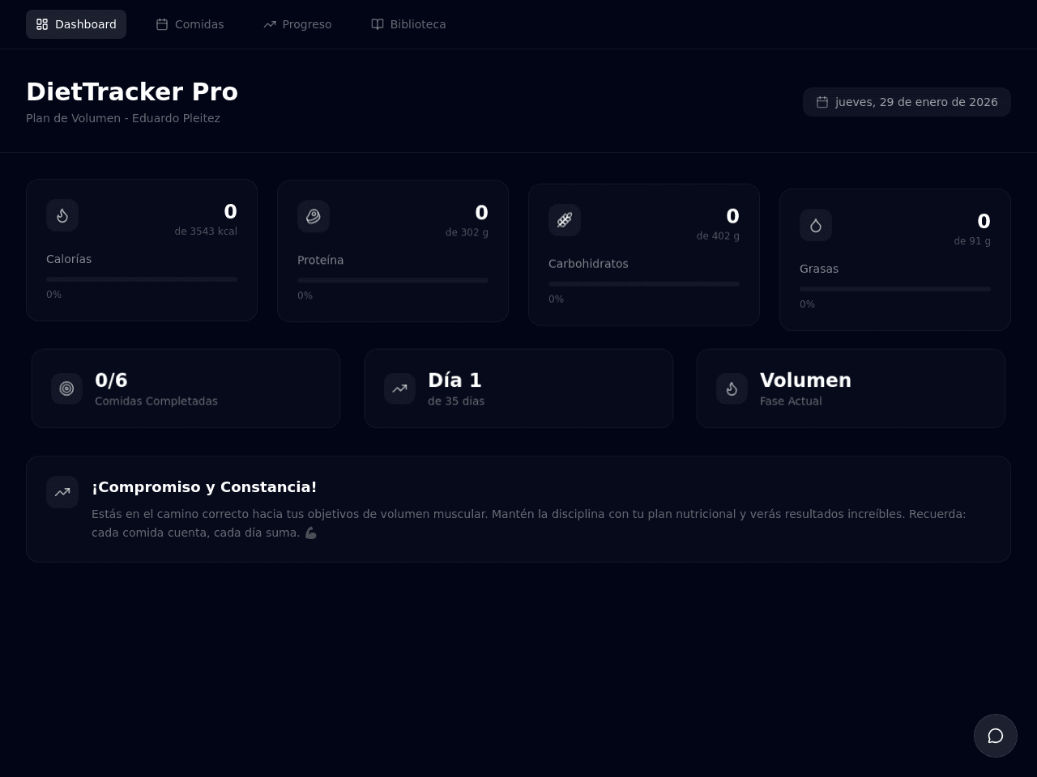Go to the Progreso tab
The width and height of the screenshot is (1037, 777).
pos(297,24)
